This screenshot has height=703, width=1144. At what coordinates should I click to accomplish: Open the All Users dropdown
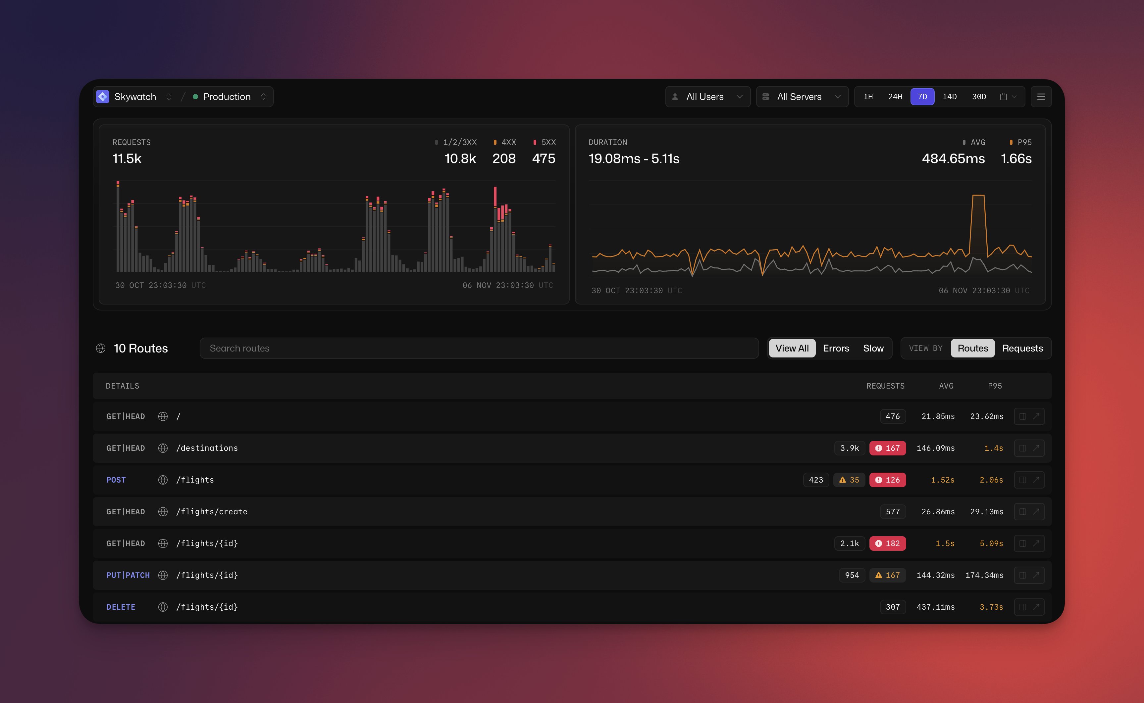click(707, 97)
